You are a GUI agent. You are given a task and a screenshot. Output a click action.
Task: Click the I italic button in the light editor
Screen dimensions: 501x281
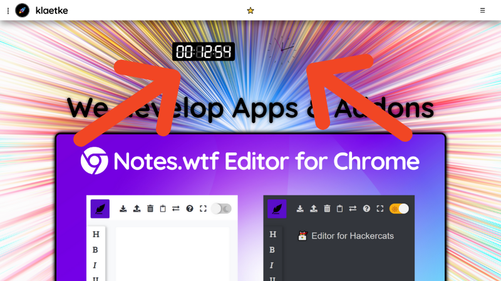95,265
